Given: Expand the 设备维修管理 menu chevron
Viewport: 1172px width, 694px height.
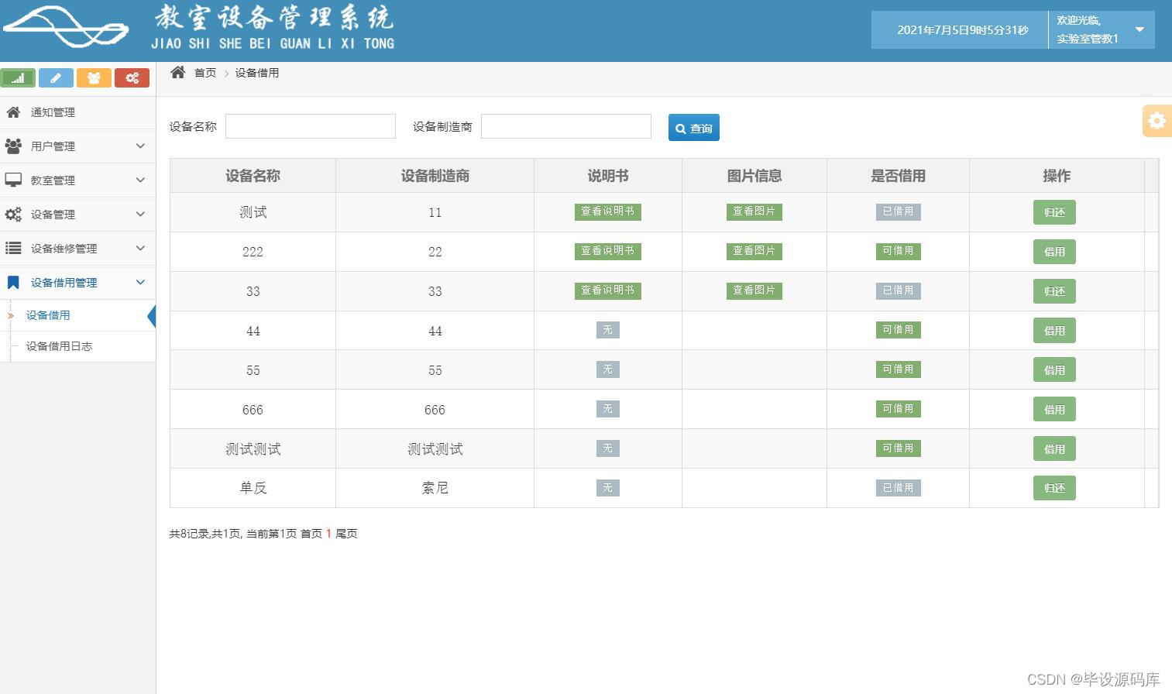Looking at the screenshot, I should pos(140,248).
